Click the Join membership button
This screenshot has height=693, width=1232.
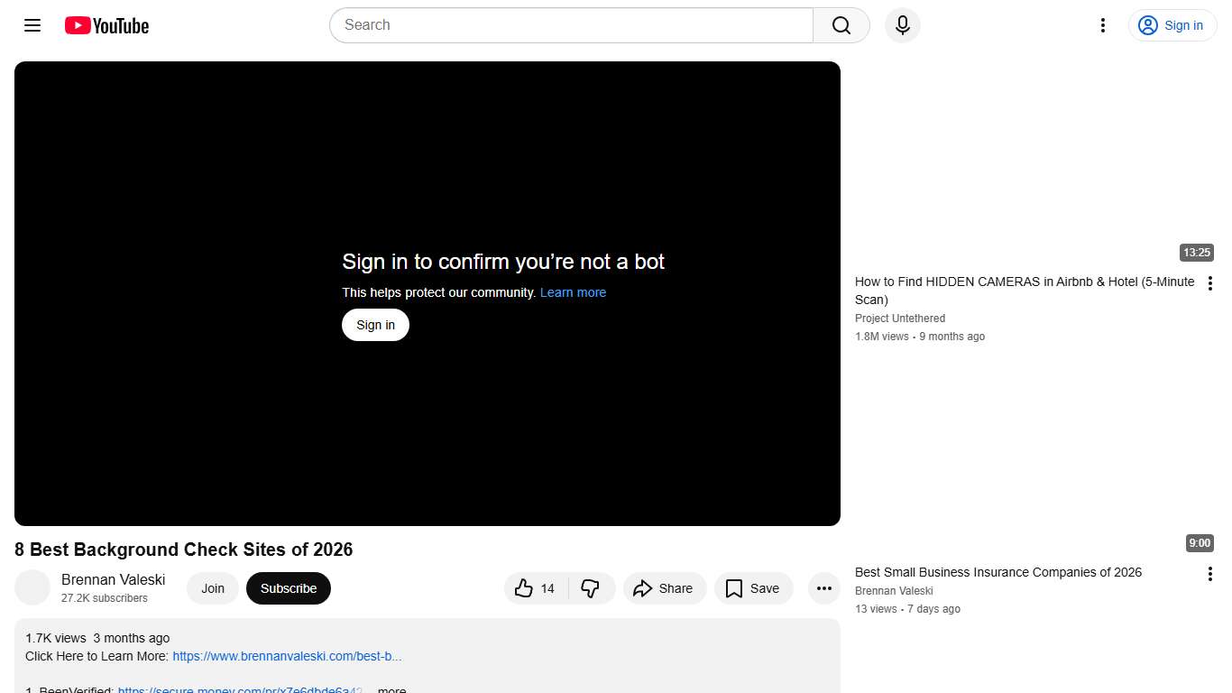click(x=212, y=588)
